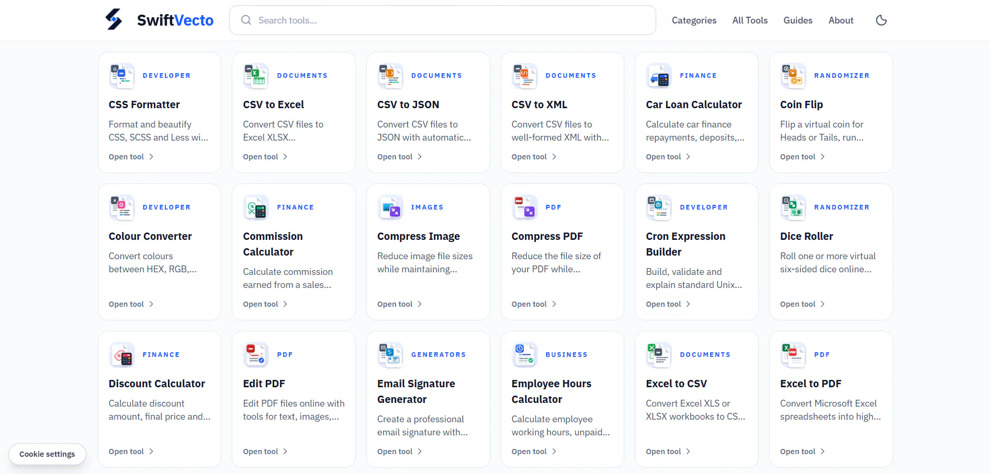
Task: Click the chevron next to Compress Image Open tool
Action: pyautogui.click(x=420, y=304)
